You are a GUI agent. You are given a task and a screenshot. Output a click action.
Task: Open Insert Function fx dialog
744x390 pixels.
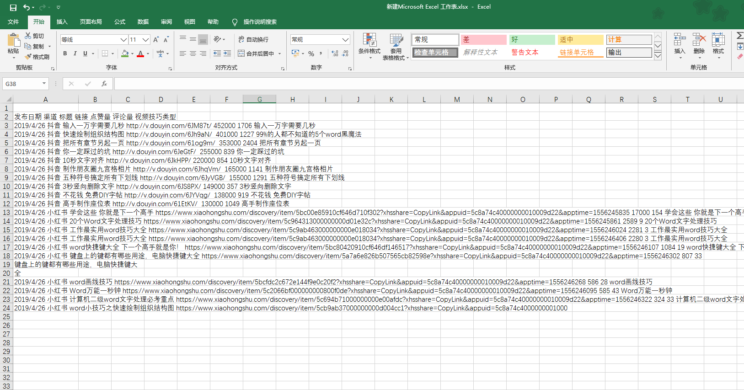point(104,84)
